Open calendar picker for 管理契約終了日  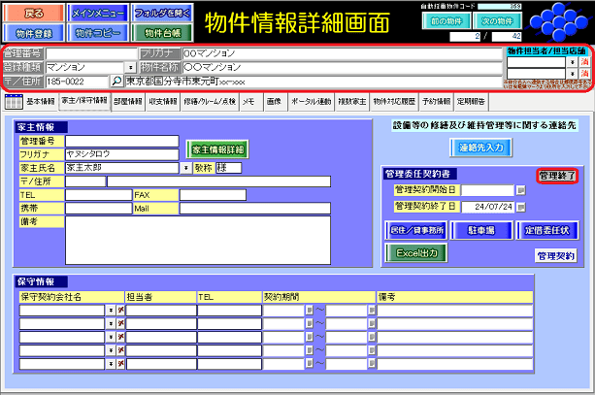pyautogui.click(x=520, y=206)
